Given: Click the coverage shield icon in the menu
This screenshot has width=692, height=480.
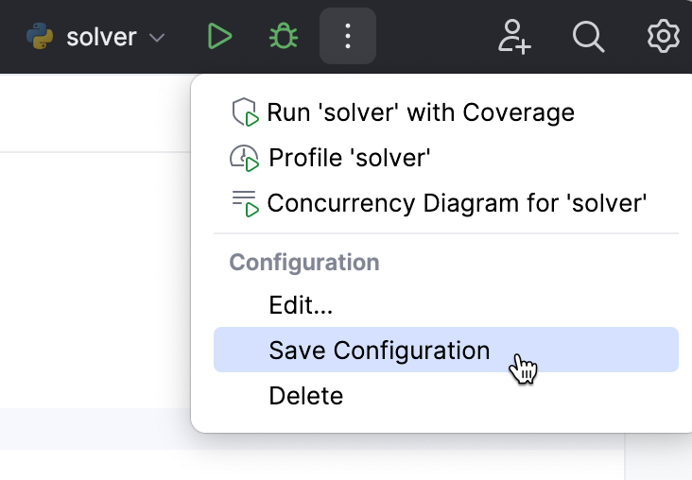Looking at the screenshot, I should click(245, 112).
